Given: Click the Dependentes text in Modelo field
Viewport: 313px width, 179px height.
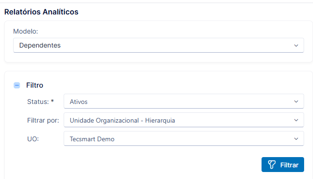Looking at the screenshot, I should [40, 45].
